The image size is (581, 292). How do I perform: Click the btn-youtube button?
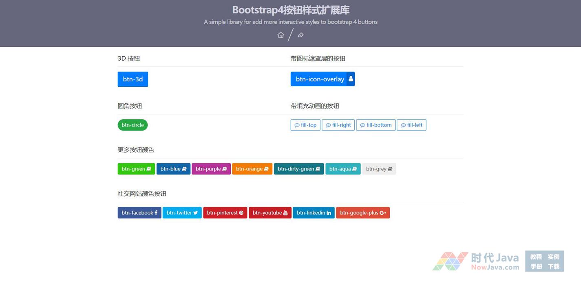pyautogui.click(x=270, y=213)
